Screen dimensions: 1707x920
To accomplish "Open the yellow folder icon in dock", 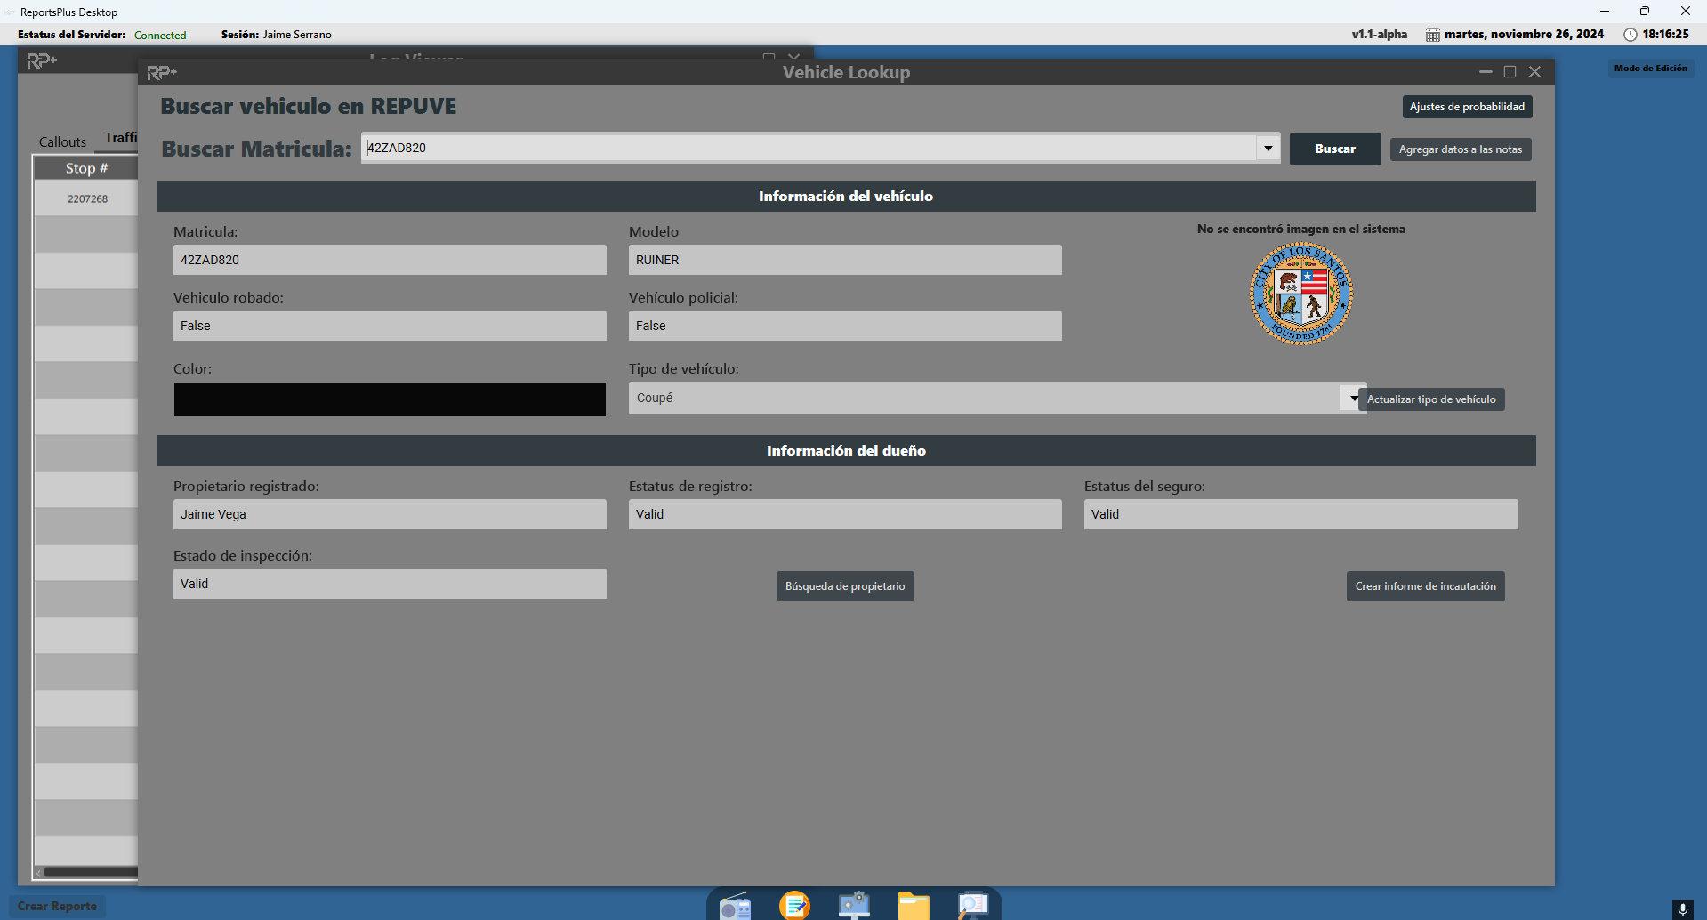I will click(914, 906).
